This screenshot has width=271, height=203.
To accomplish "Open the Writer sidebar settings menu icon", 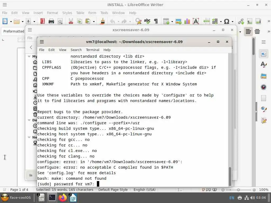I will (x=263, y=42).
